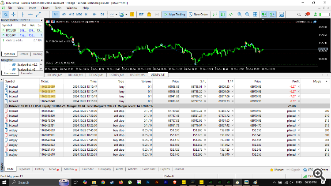The image size is (331, 186).
Task: Toggle Algo Trading
Action: click(x=175, y=15)
